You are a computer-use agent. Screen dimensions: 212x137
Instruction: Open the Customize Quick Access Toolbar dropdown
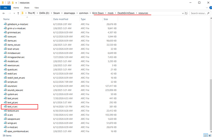click(x=16, y=3)
